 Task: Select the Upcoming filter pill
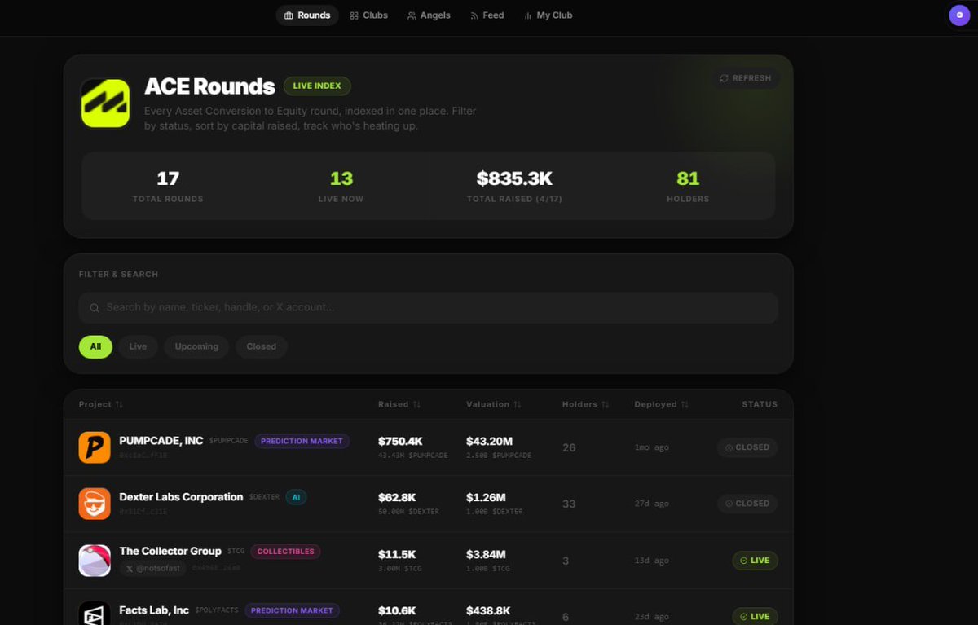point(196,346)
